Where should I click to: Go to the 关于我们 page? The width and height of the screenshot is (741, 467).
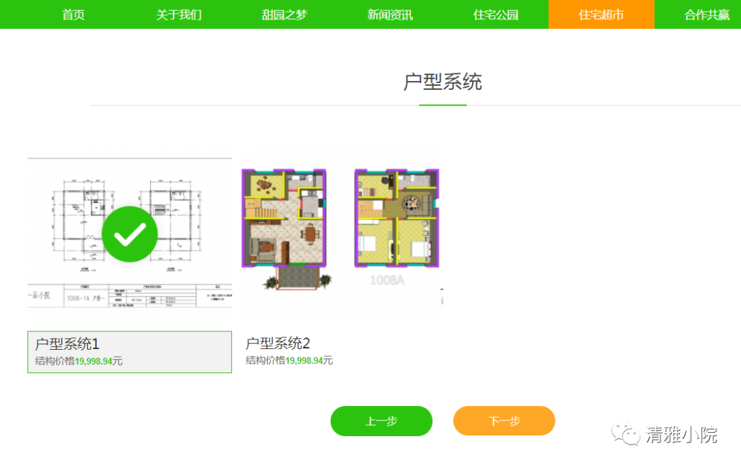[179, 14]
